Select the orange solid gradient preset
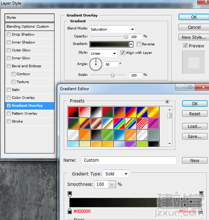Image resolution: width=209 pixels, height=220 pixels. [x=85, y=135]
